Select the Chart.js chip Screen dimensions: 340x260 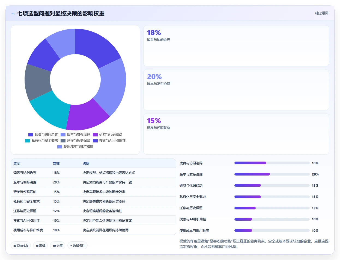pos(21,246)
